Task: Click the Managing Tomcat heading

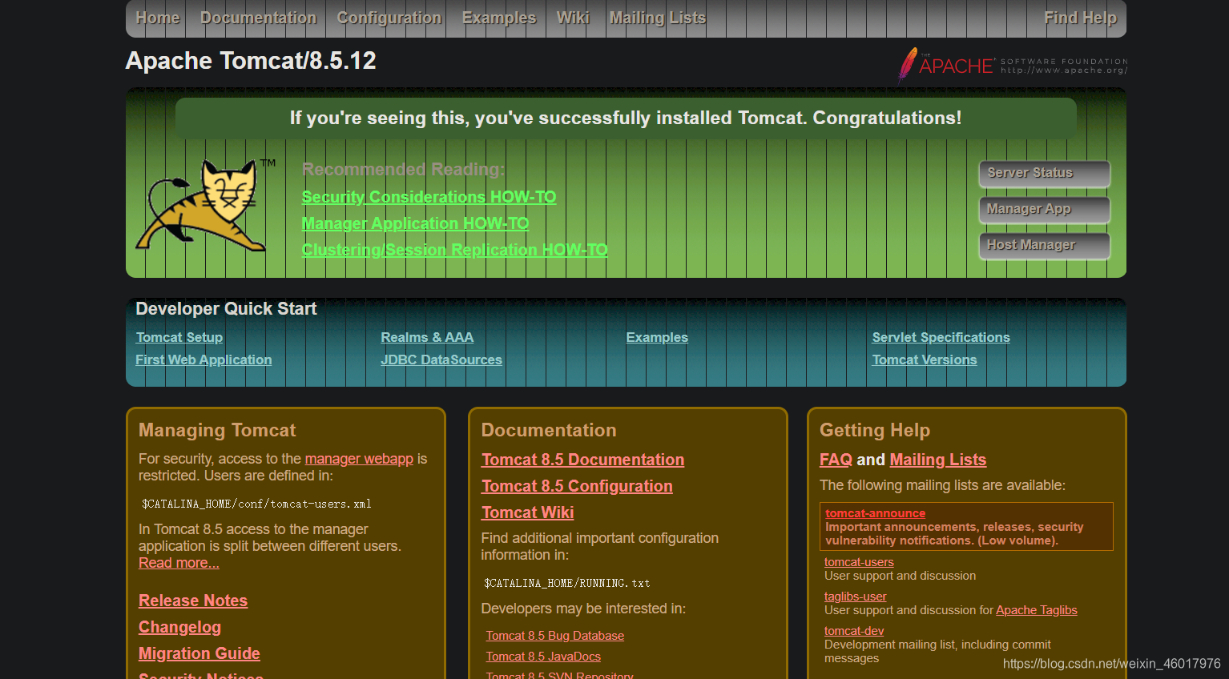Action: pyautogui.click(x=217, y=430)
